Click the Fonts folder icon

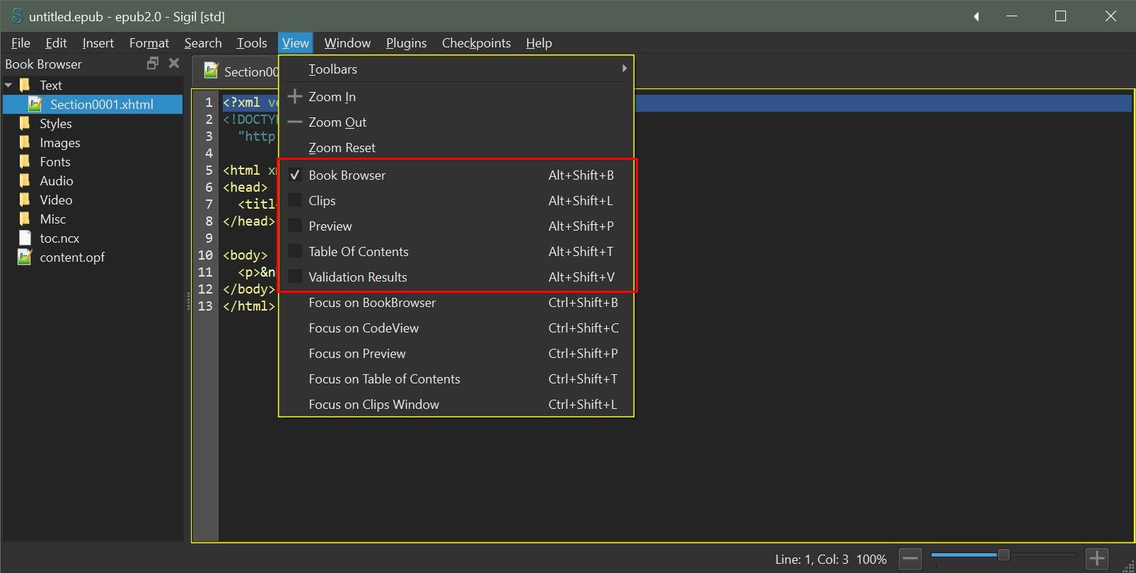coord(25,161)
